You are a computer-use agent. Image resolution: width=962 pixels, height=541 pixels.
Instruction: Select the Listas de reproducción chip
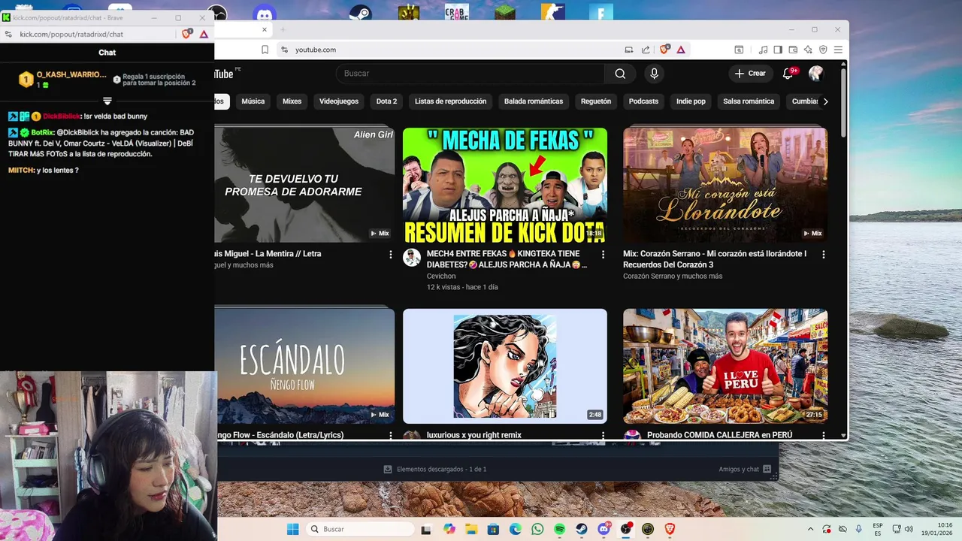point(450,101)
